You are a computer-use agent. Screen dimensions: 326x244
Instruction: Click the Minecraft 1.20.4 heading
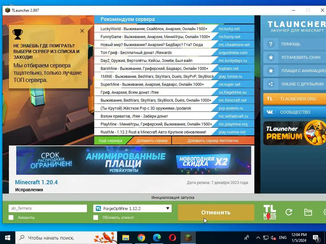(36, 182)
